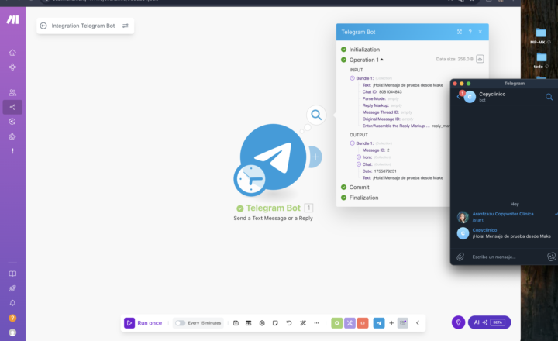Click Message ID: 2 row
This screenshot has width=558, height=341.
click(x=376, y=150)
